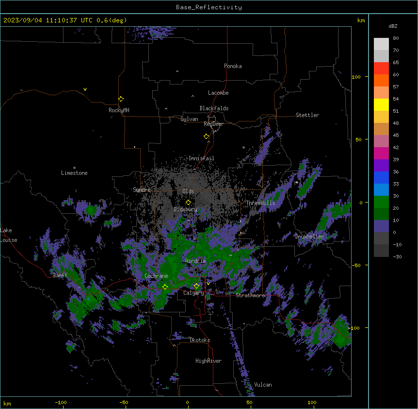Click the yellow diamond marker below Olds
Image resolution: width=418 pixels, height=409 pixels.
(x=188, y=203)
